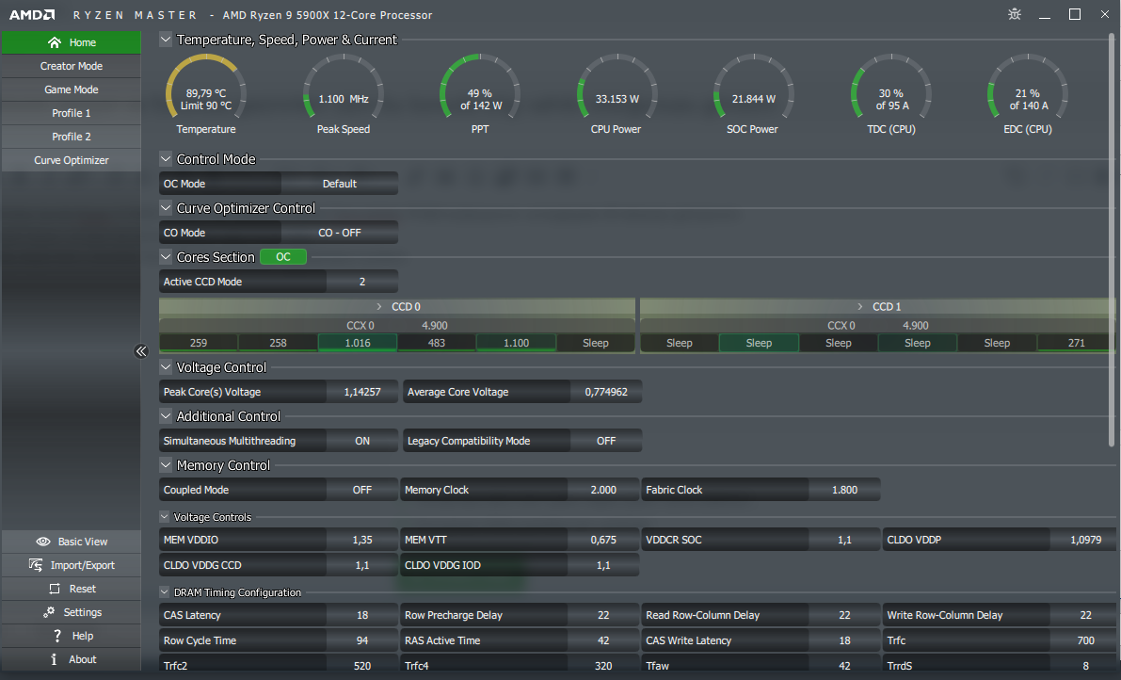
Task: Click core cell showing 271
Action: [x=1076, y=343]
